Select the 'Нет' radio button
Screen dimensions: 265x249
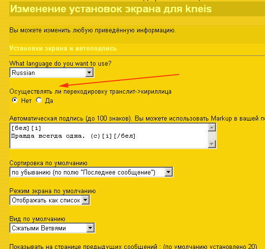tap(15, 100)
